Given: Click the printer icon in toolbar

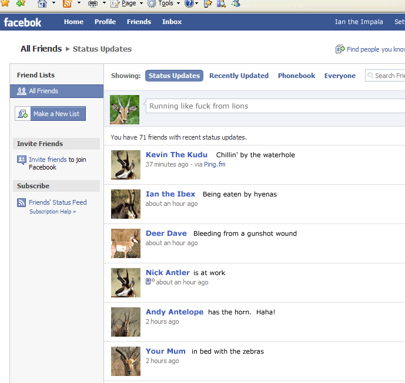Looking at the screenshot, I should tap(93, 4).
